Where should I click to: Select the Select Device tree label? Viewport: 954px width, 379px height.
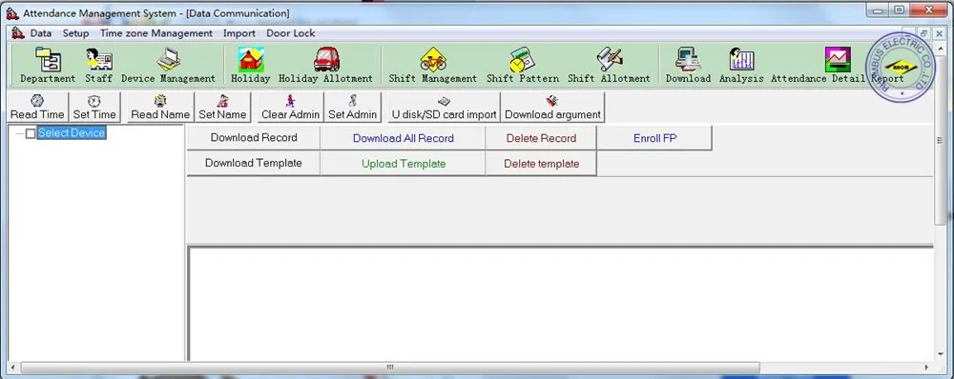click(x=72, y=133)
